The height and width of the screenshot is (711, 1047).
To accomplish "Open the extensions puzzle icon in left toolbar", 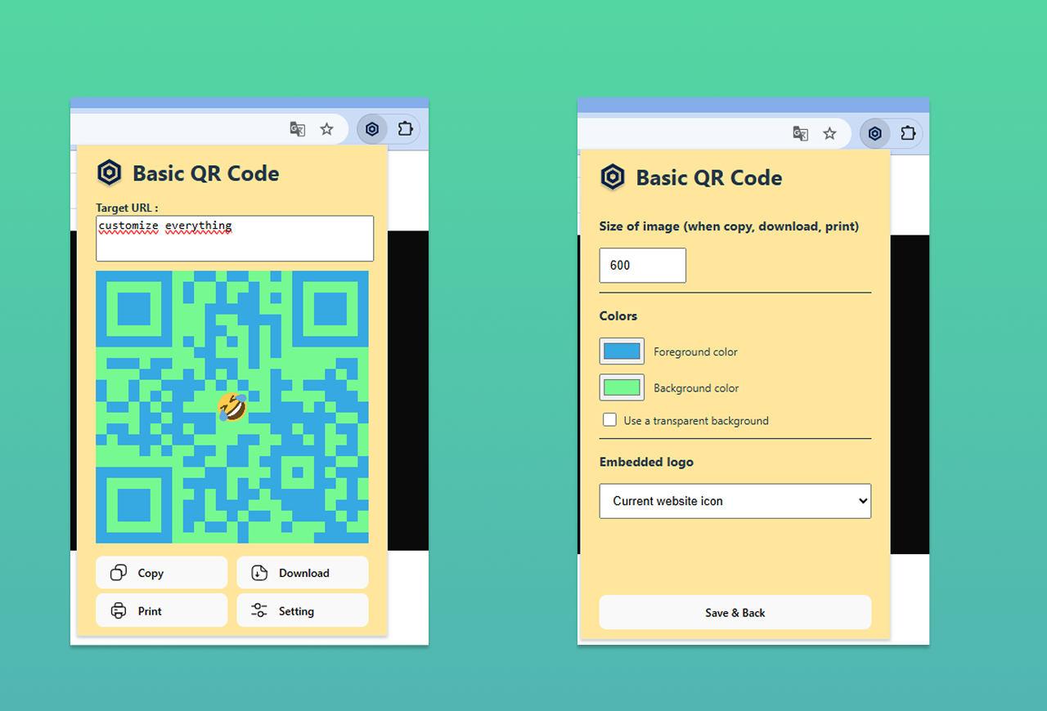I will 405,129.
